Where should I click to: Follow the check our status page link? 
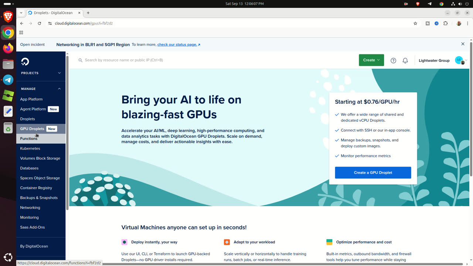point(178,45)
